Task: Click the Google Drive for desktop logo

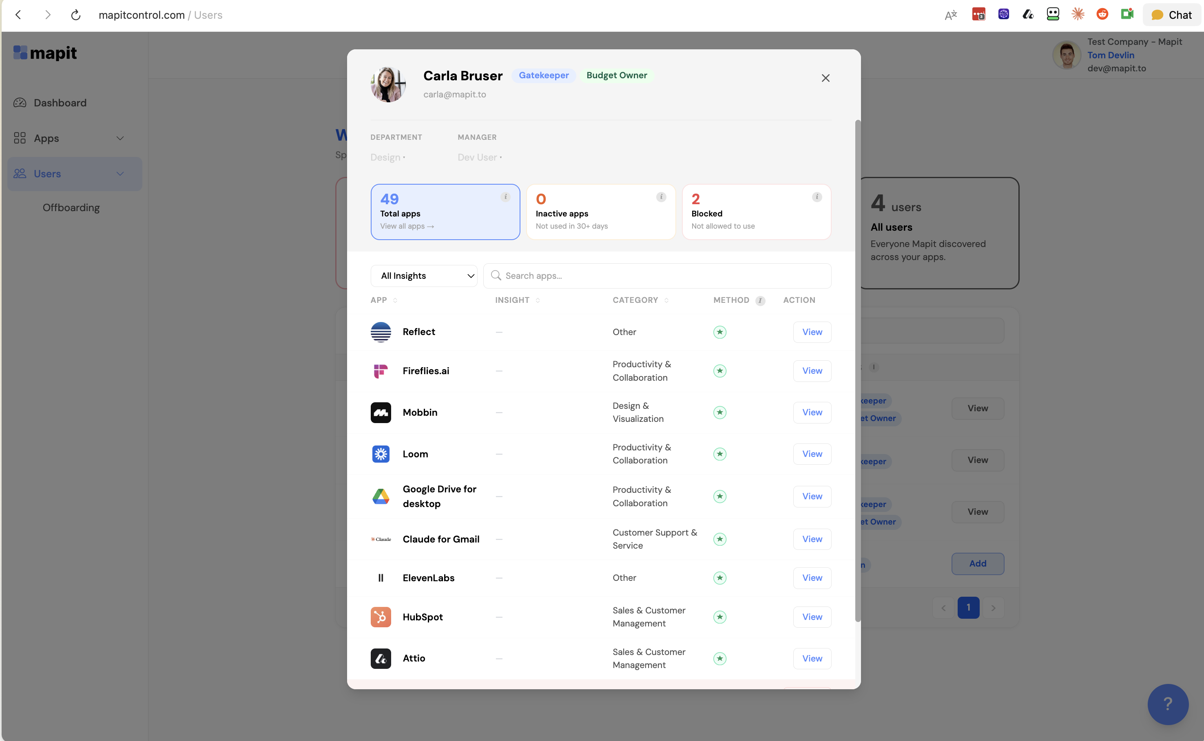Action: tap(381, 496)
